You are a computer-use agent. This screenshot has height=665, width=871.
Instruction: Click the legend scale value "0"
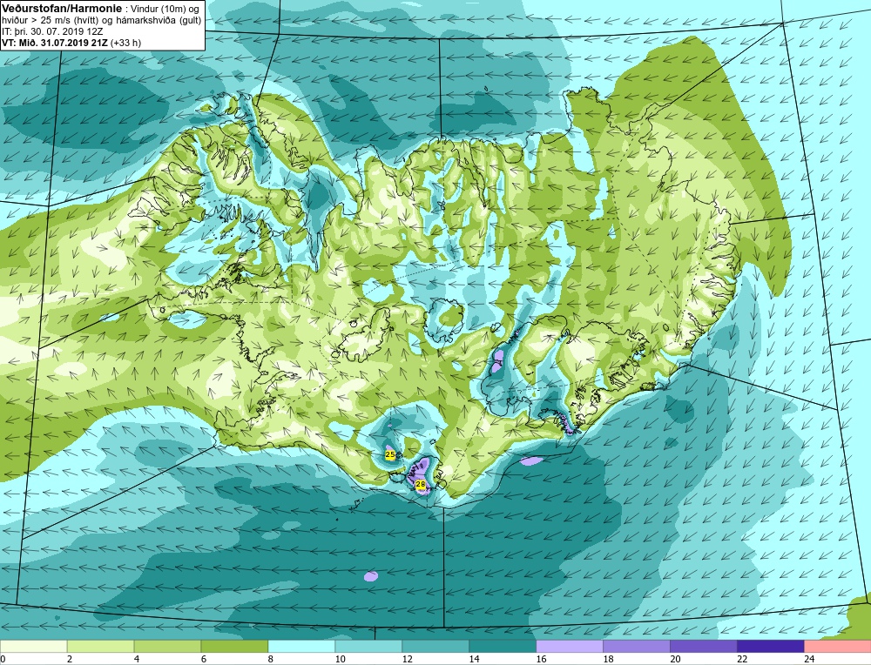pyautogui.click(x=3, y=659)
